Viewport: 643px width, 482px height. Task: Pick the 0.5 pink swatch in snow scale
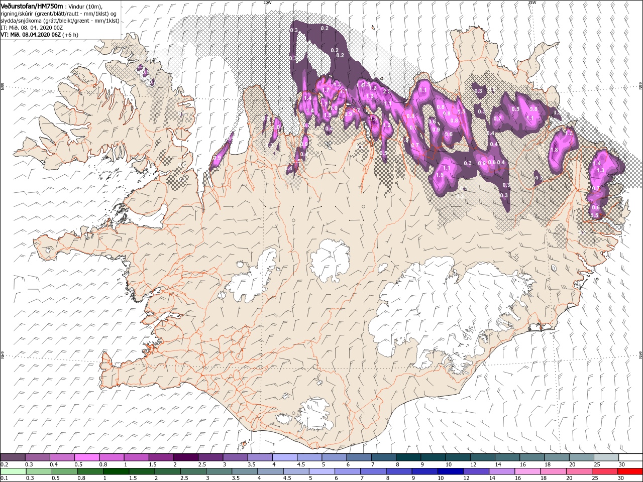tap(87, 457)
